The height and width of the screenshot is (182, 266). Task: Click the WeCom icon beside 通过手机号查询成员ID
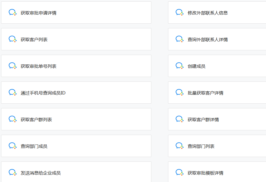[x=13, y=93]
